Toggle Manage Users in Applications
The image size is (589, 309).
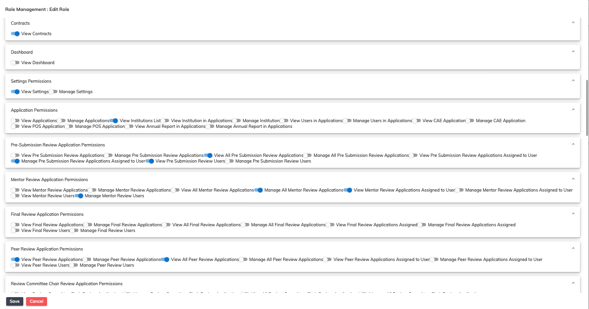[x=347, y=121]
